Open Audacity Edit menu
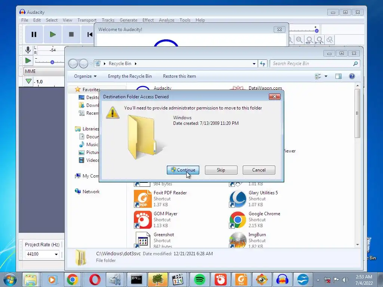This screenshot has width=383, height=287. tap(37, 20)
